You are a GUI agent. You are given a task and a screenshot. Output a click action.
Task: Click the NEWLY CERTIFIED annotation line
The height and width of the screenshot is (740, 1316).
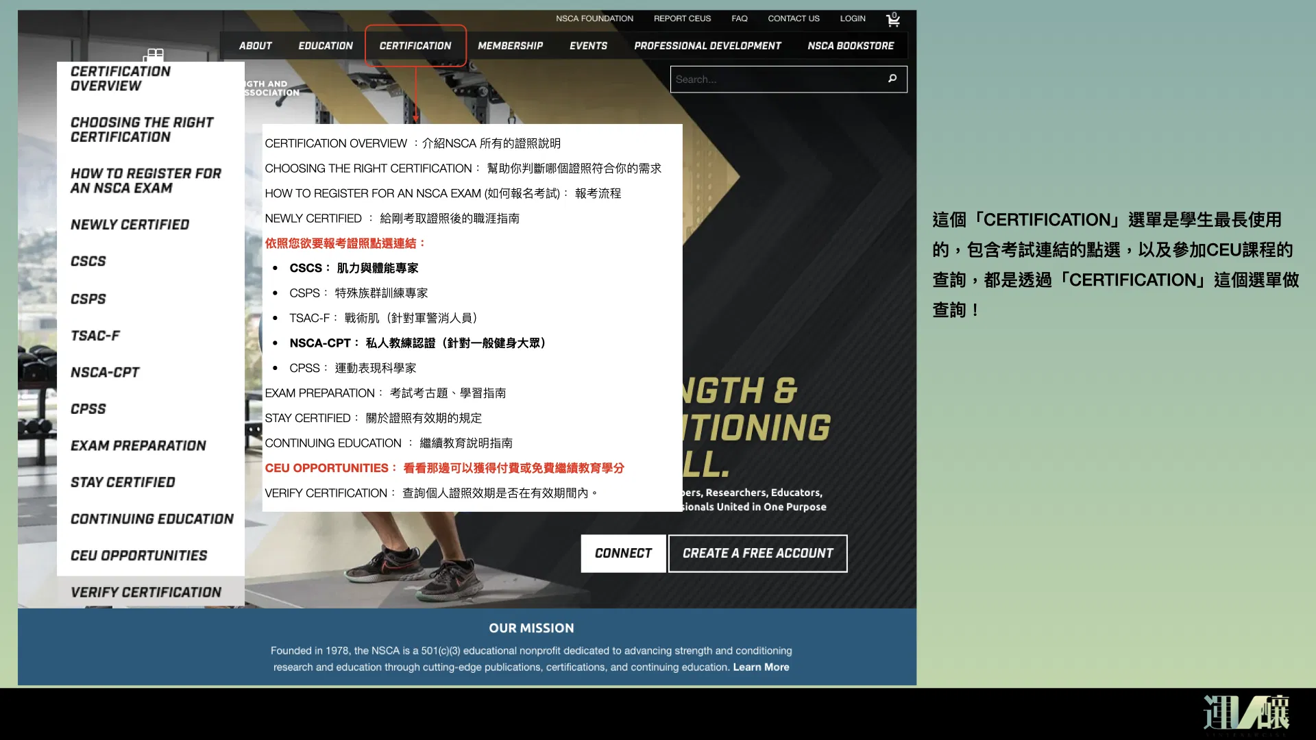click(x=392, y=219)
